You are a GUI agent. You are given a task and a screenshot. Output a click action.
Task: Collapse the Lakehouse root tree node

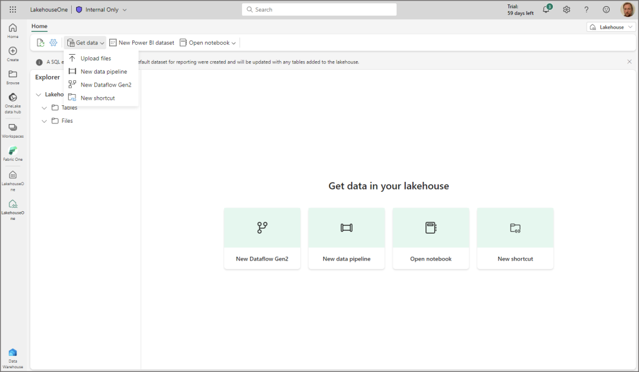(x=38, y=95)
